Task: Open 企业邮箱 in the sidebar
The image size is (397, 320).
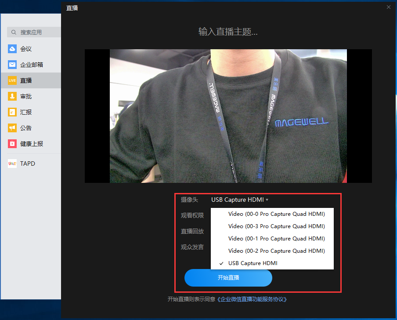Action: [x=31, y=65]
